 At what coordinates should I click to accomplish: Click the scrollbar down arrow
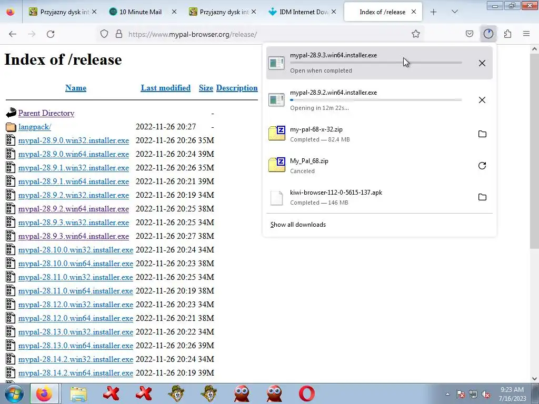click(x=534, y=379)
